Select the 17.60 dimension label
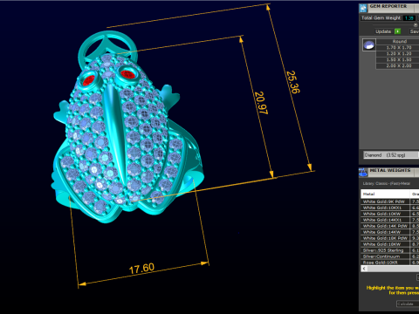Screen dimensions: 419x314 (141, 269)
